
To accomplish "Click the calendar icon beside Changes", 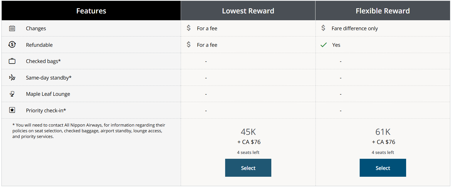I will coord(12,28).
